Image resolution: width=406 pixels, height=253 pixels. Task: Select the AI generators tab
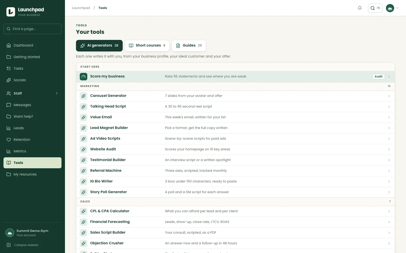pyautogui.click(x=99, y=46)
